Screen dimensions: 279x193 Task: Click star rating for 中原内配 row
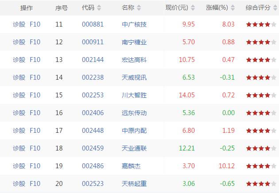pyautogui.click(x=261, y=131)
